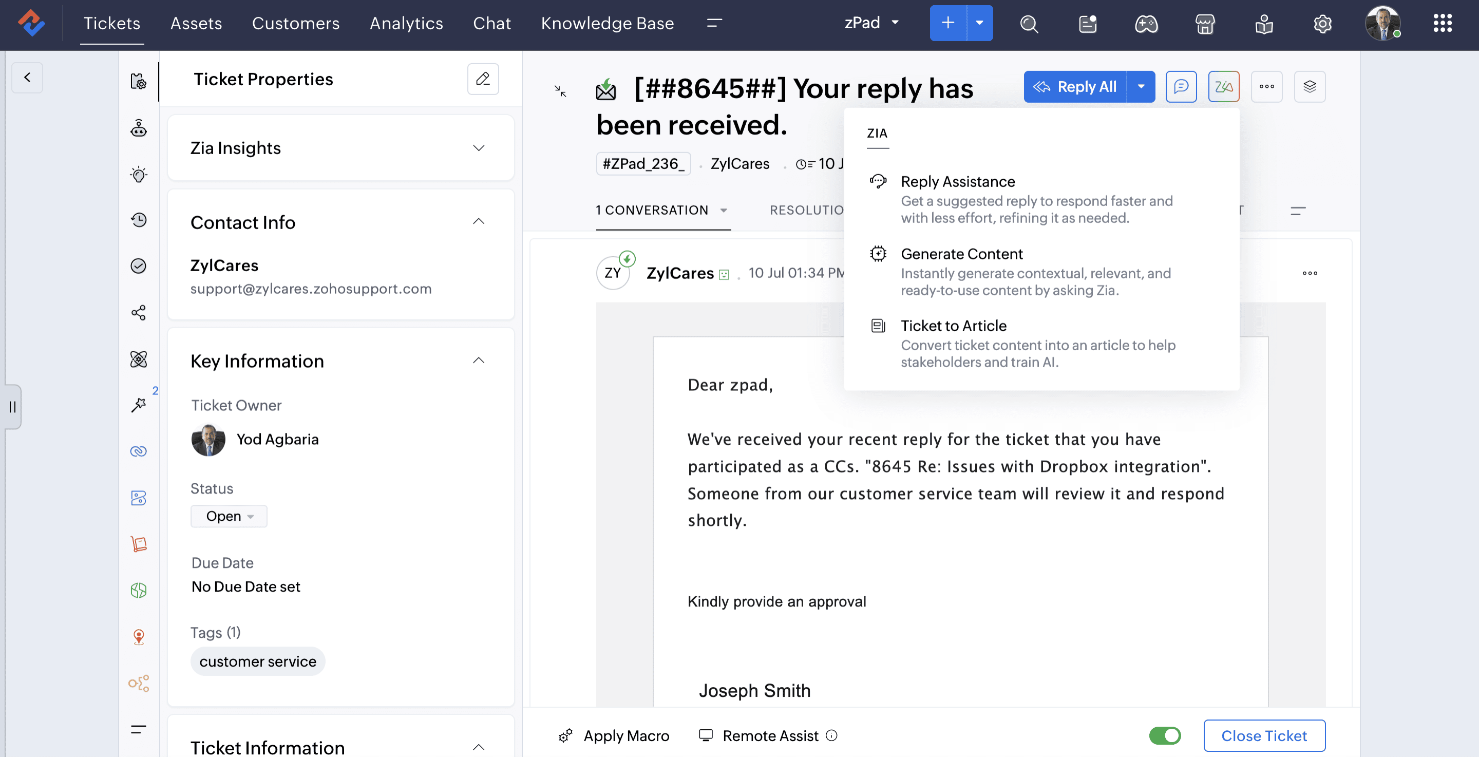The height and width of the screenshot is (757, 1479).
Task: Click the Remote Assist button
Action: tap(759, 736)
